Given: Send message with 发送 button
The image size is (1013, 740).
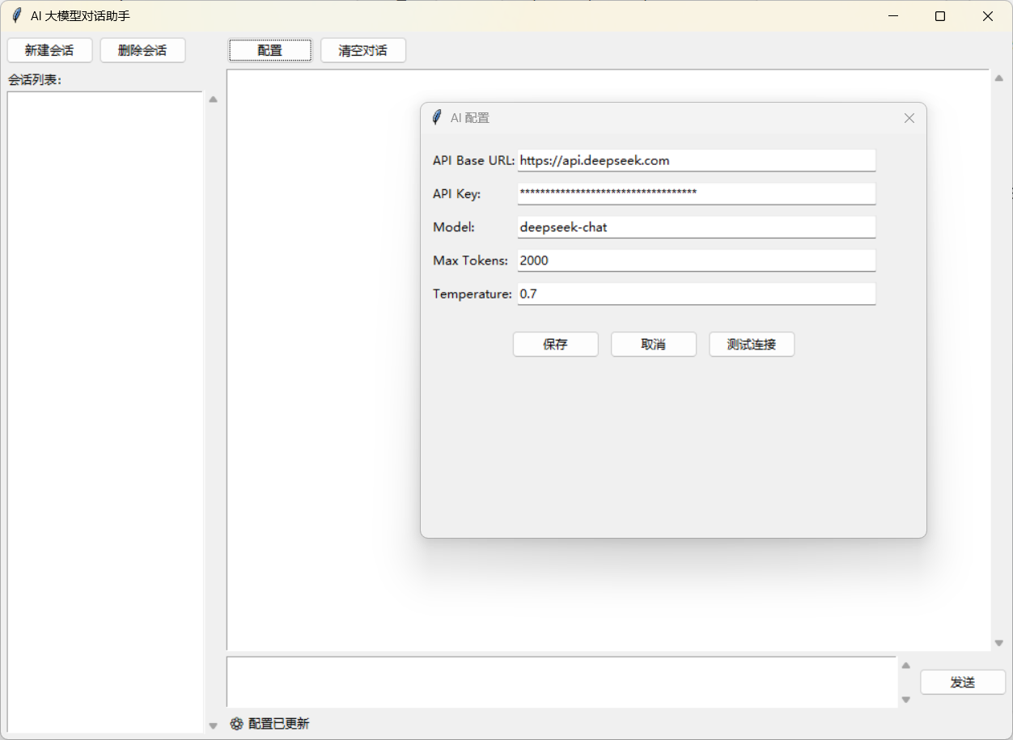Looking at the screenshot, I should coord(962,682).
